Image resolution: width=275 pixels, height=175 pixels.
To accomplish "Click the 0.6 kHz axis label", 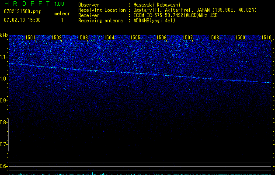I will 3,166.
